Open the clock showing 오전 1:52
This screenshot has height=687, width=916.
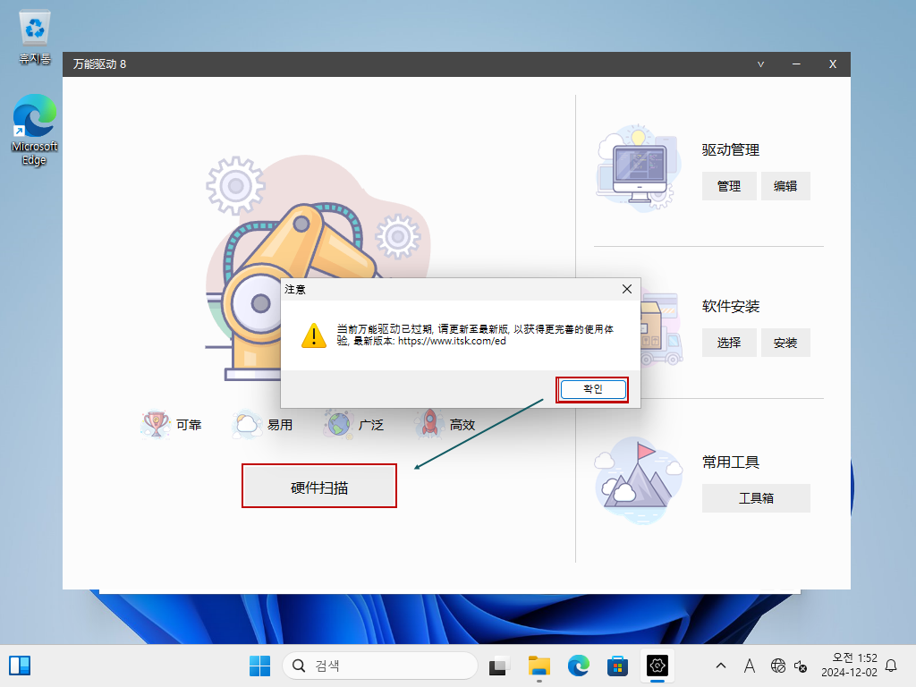pos(849,666)
